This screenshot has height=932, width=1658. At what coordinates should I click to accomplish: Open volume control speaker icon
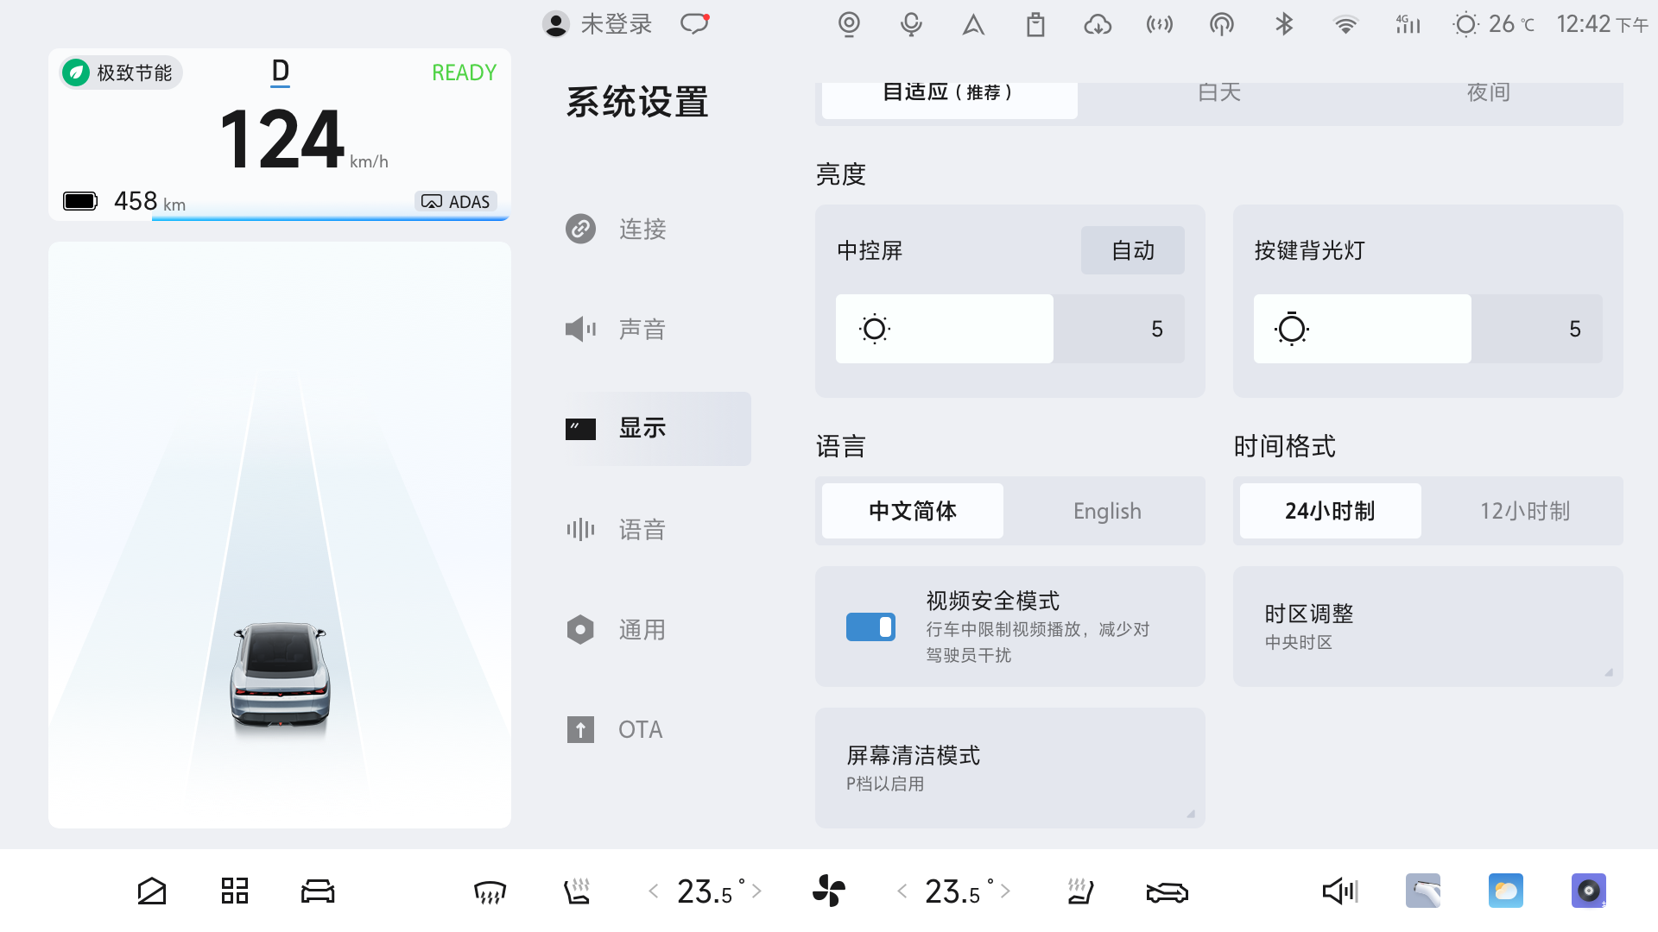point(1339,891)
